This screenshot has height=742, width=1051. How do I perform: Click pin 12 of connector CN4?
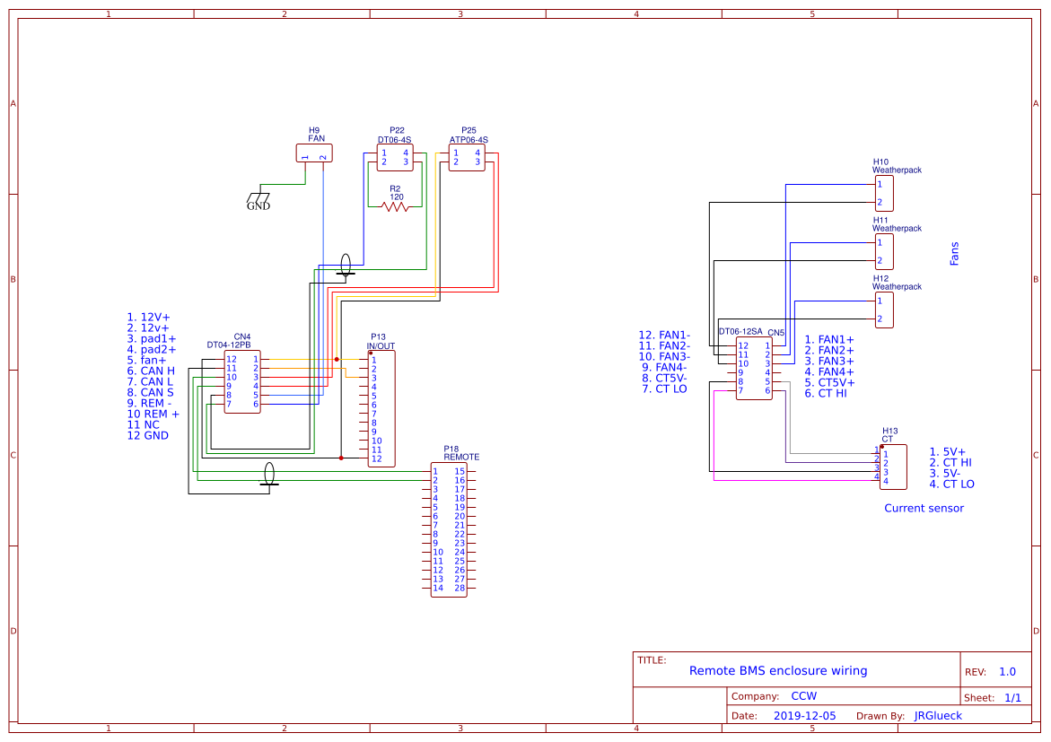coord(232,357)
